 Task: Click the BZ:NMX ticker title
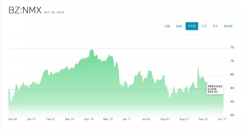tap(25, 10)
